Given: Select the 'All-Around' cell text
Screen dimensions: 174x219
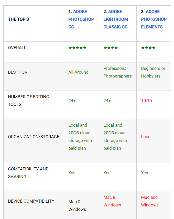Looking at the screenshot, I should [78, 72].
